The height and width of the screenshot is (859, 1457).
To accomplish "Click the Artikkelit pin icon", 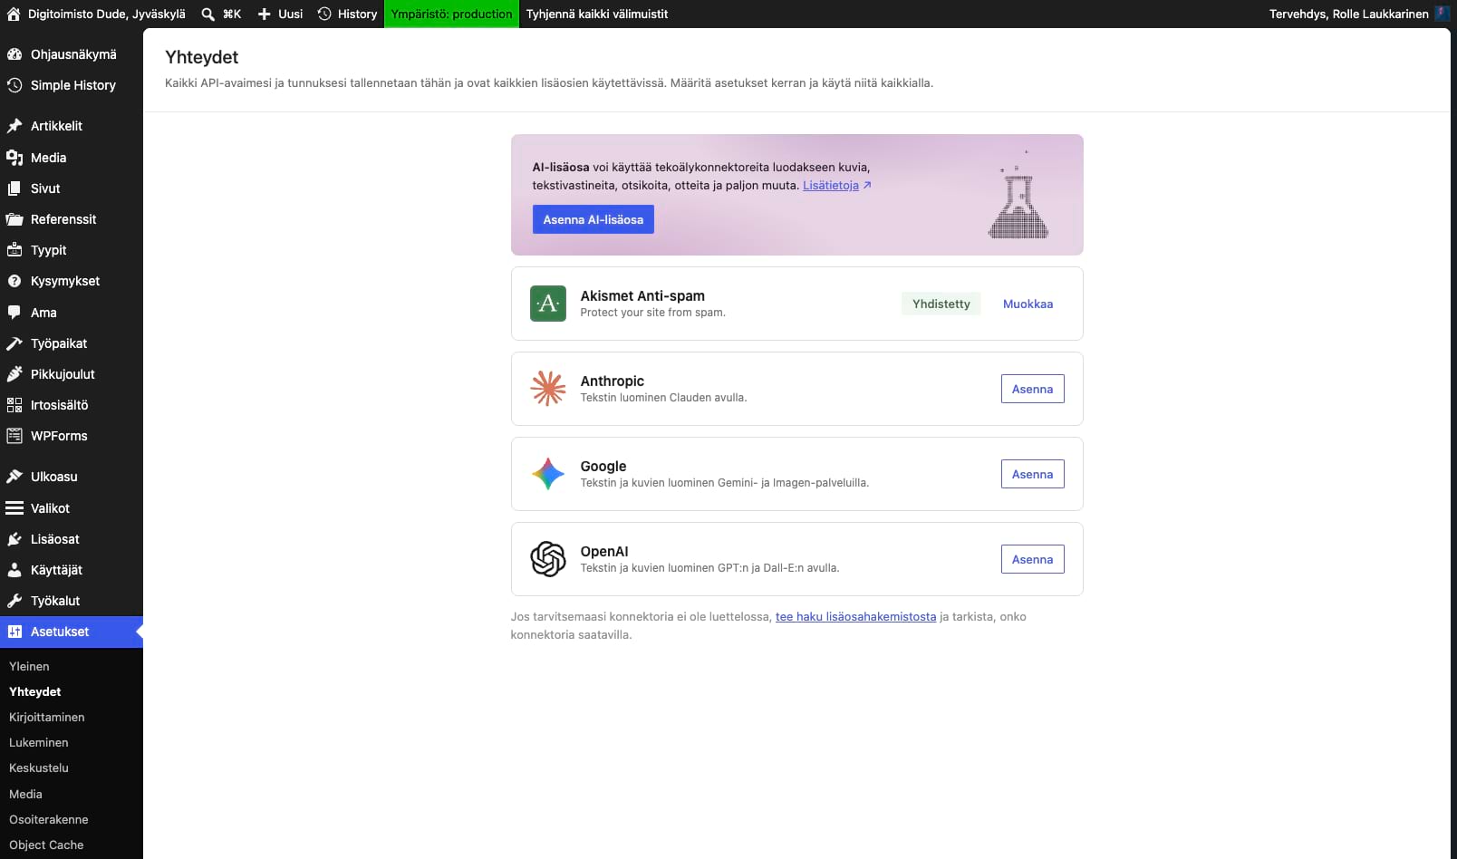I will pyautogui.click(x=14, y=126).
